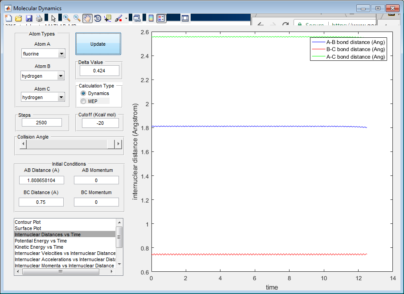Viewport: 404px width, 294px height.
Task: Toggle the Insert Legend toolbar icon
Action: (161, 18)
